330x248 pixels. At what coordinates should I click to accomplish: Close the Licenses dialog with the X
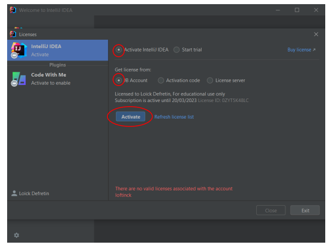(316, 34)
